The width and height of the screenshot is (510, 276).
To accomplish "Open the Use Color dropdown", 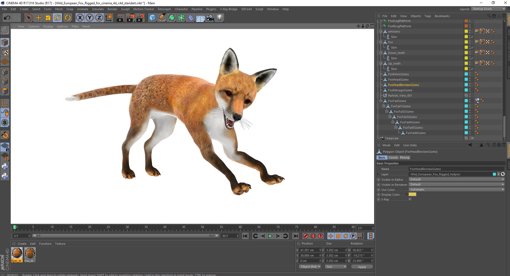I will 457,190.
